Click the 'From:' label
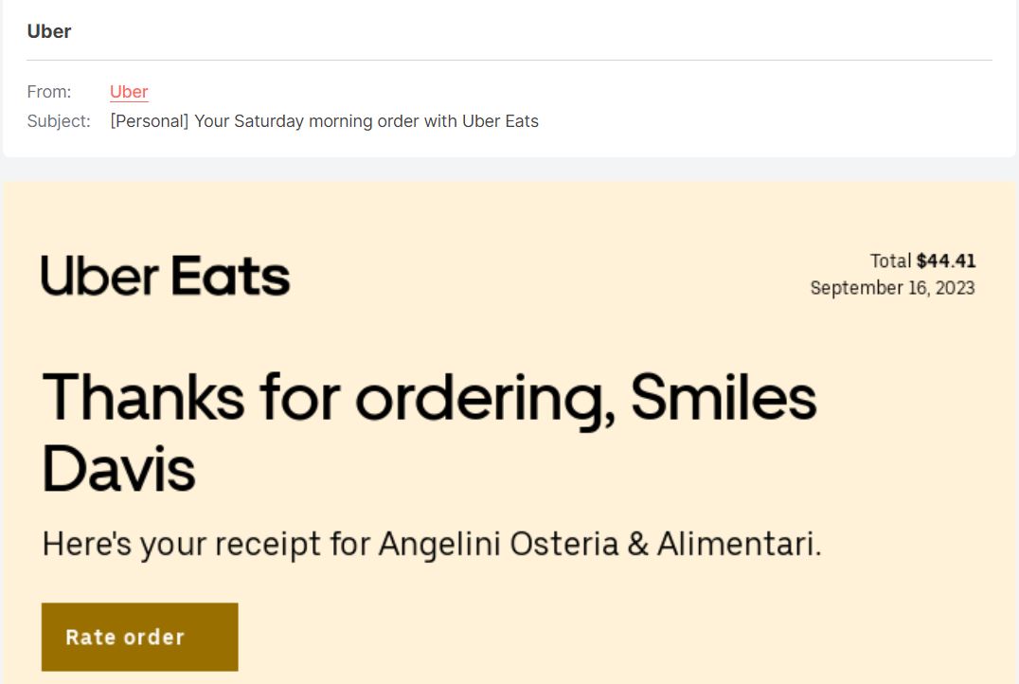This screenshot has width=1019, height=684. point(51,91)
